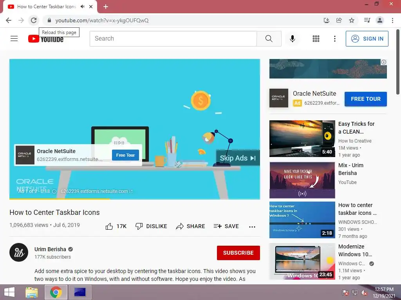Open the YouTube apps grid icon
This screenshot has height=300, width=401.
316,39
